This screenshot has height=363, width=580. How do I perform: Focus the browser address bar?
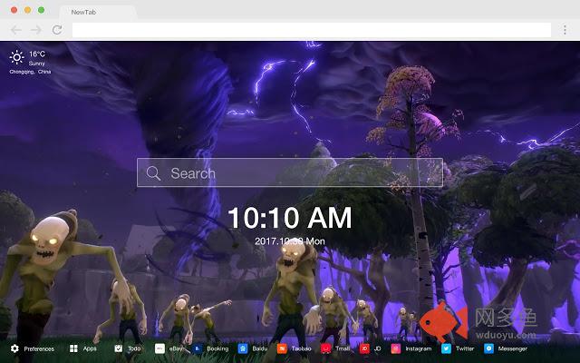click(312, 30)
